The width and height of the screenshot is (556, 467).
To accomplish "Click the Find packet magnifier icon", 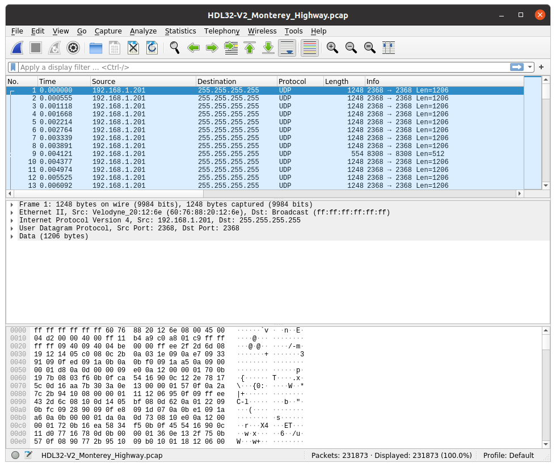I will pos(174,48).
